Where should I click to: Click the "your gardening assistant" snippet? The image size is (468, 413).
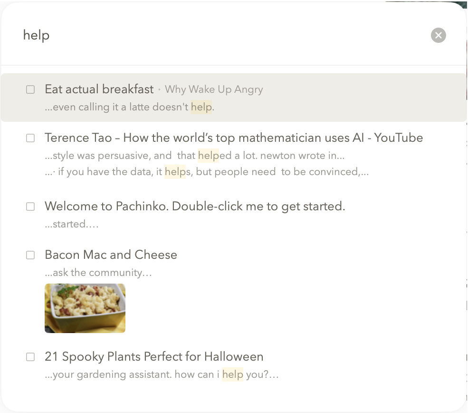(x=162, y=374)
